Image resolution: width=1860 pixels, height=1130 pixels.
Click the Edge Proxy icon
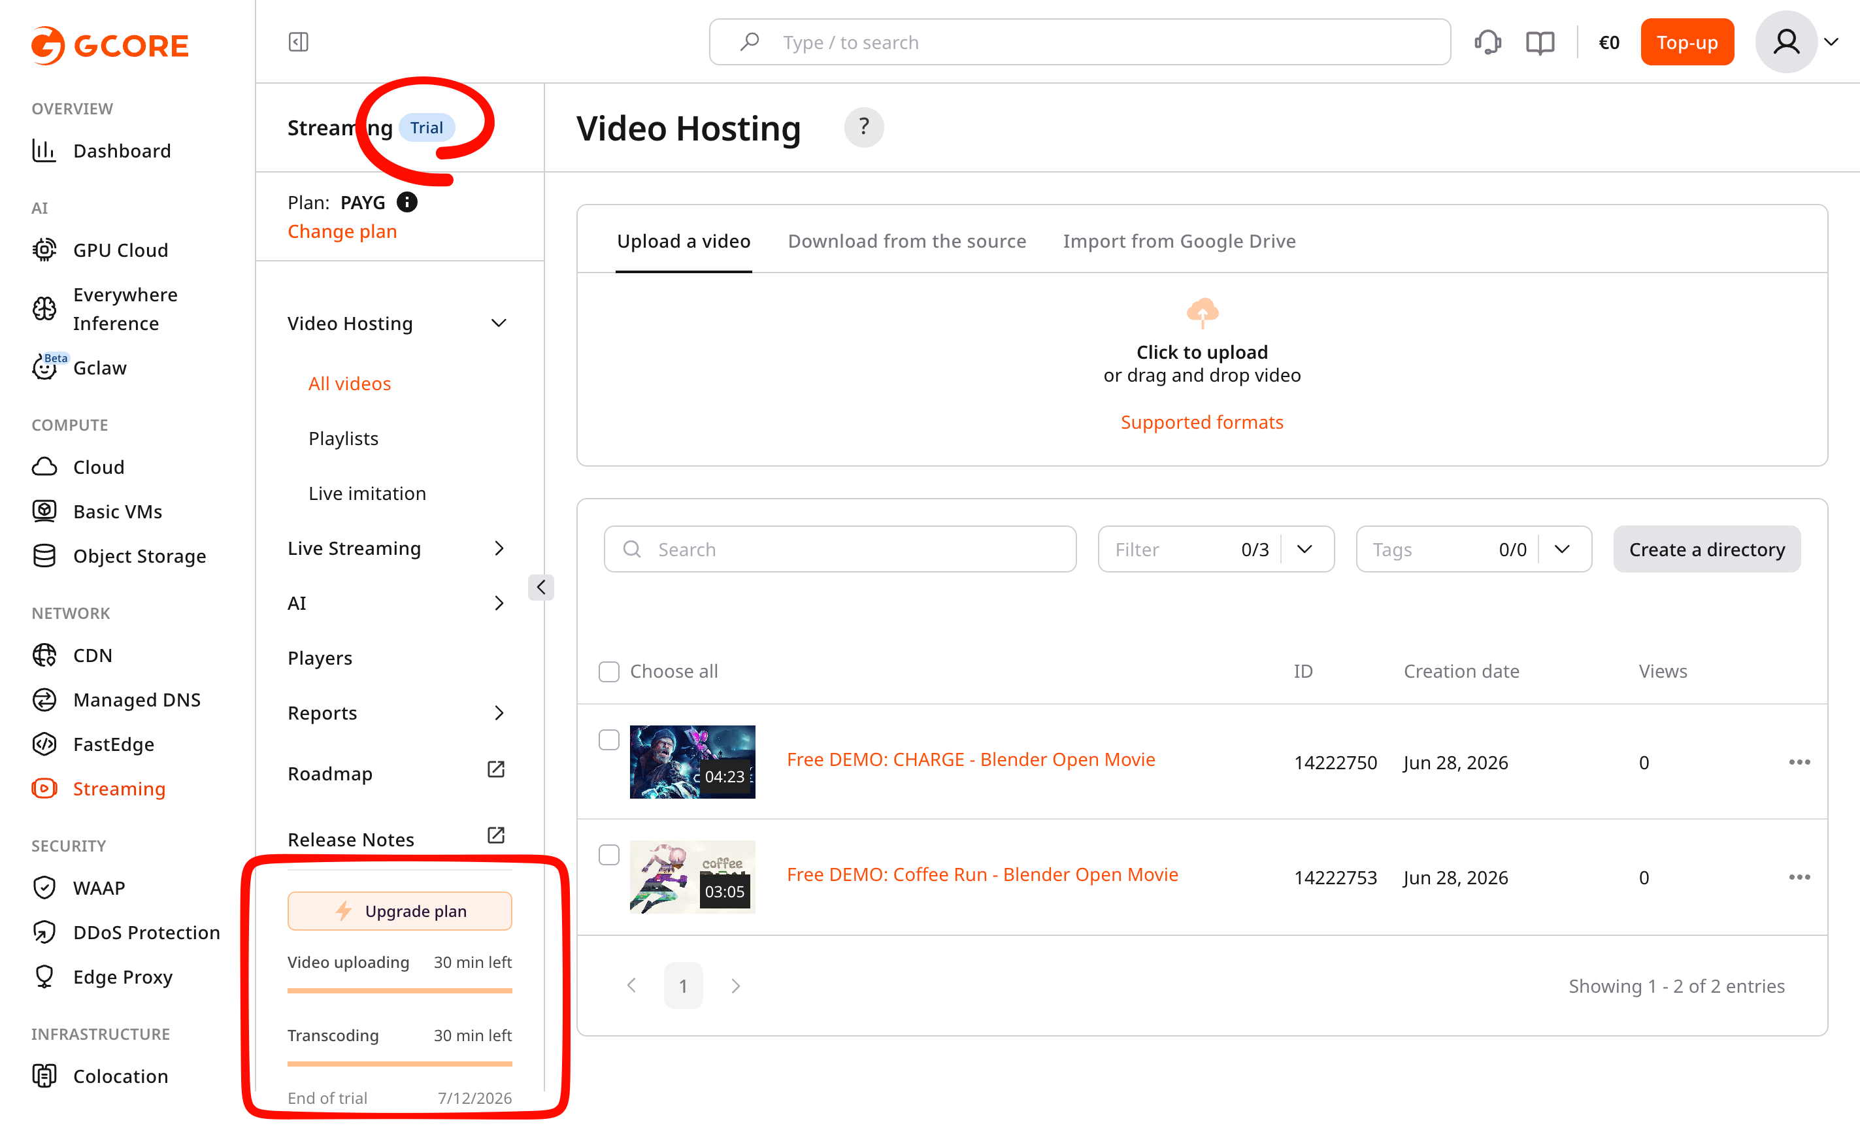pos(44,977)
